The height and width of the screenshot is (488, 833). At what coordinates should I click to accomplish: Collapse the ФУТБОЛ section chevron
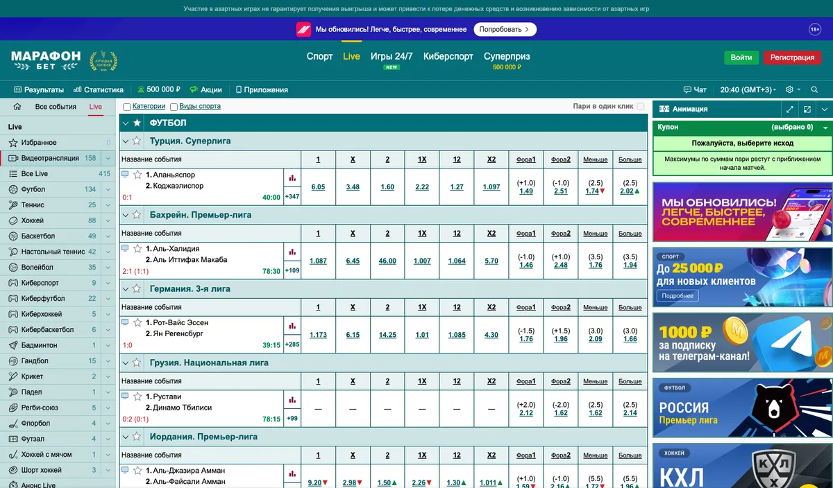pyautogui.click(x=126, y=123)
